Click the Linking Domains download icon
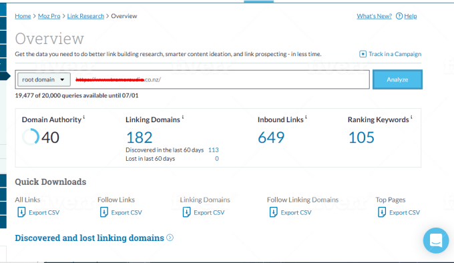 186,212
